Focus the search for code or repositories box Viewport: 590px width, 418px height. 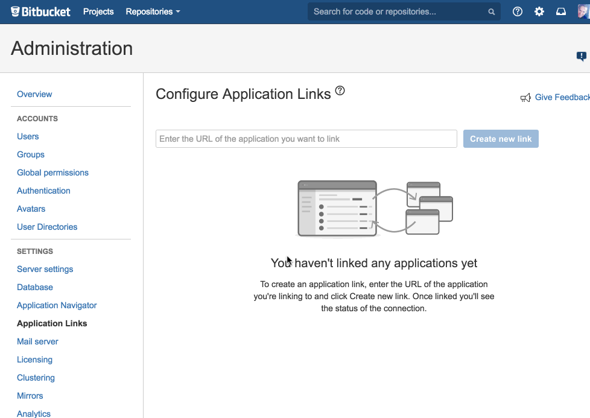coord(404,11)
